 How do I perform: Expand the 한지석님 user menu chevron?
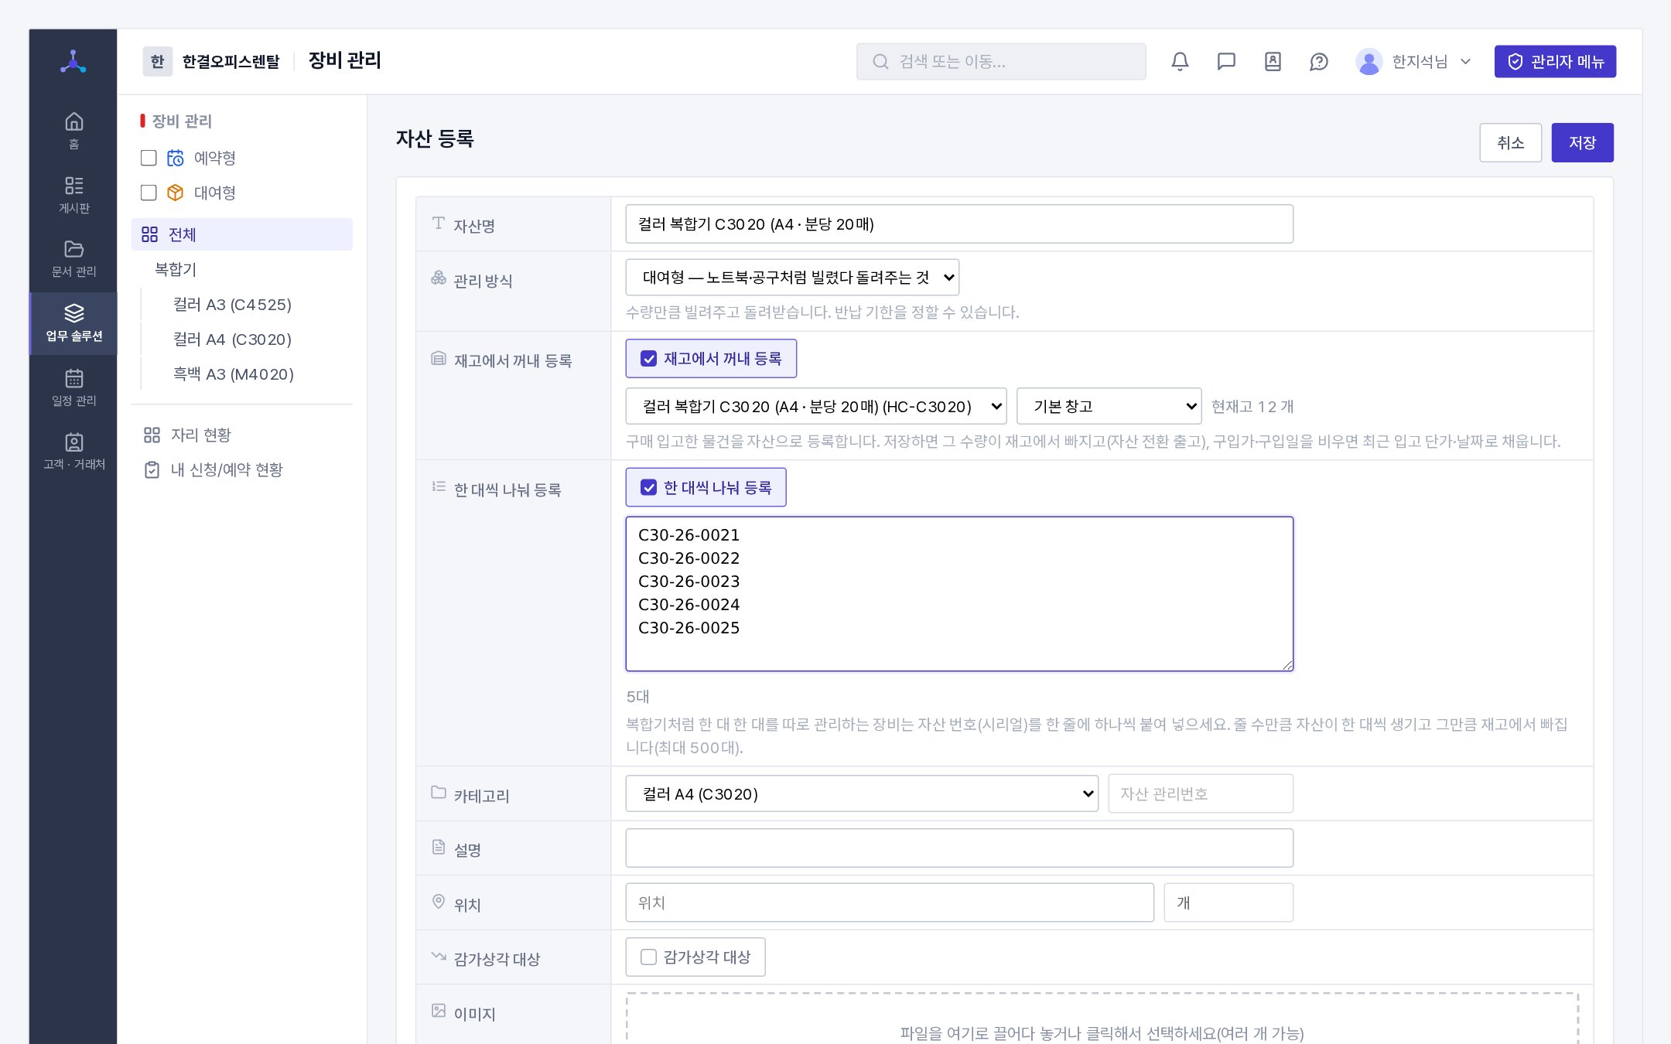1465,62
